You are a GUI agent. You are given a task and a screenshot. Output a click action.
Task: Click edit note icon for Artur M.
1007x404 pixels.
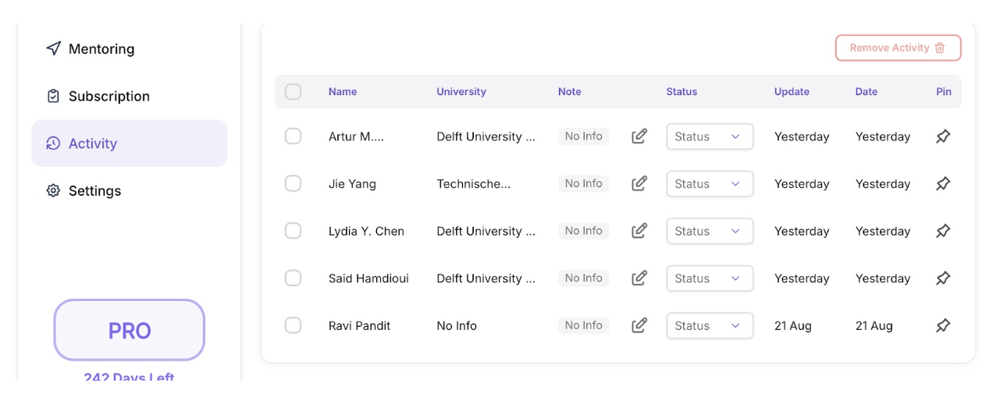(639, 136)
